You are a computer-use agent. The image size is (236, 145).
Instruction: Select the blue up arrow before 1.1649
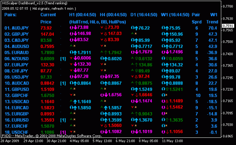[x=75, y=102]
